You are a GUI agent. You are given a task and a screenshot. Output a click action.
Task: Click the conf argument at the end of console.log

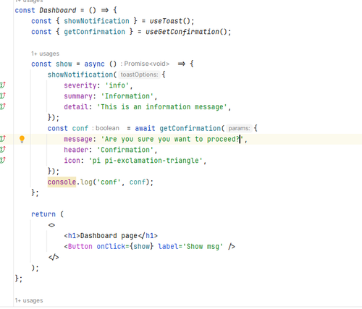(138, 182)
